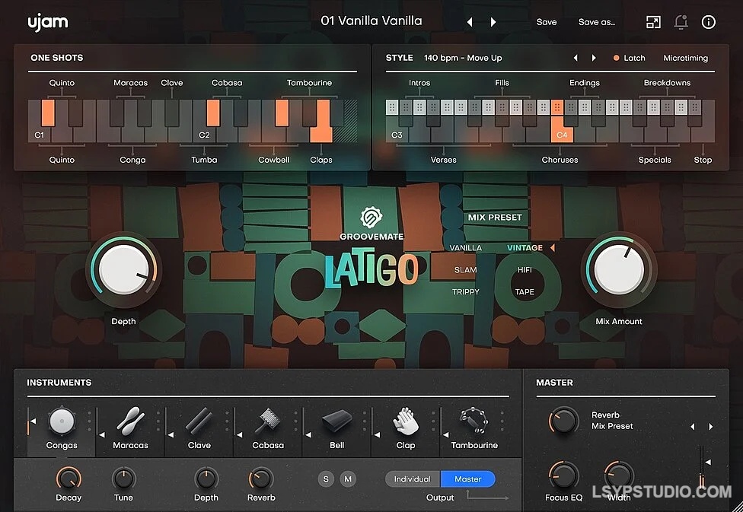
Task: Open the info panel
Action: coord(708,22)
